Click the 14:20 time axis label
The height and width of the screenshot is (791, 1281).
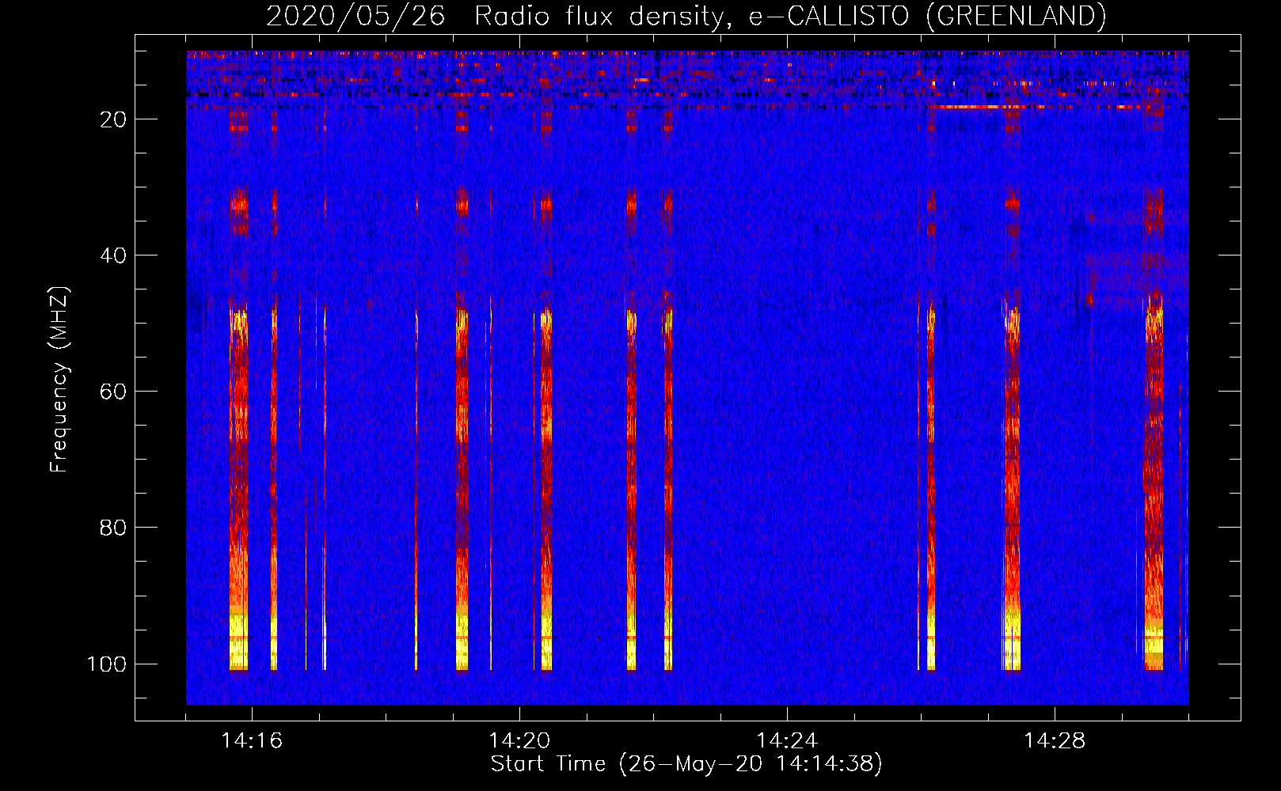(519, 741)
